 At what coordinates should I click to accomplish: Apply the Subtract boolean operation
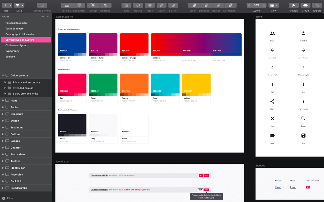coord(206,5)
